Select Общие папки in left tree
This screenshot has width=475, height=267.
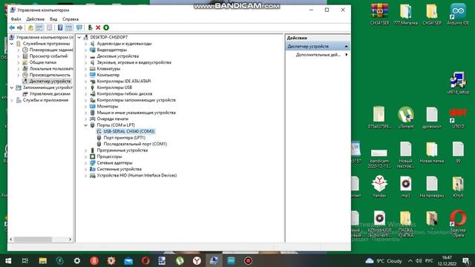click(43, 62)
